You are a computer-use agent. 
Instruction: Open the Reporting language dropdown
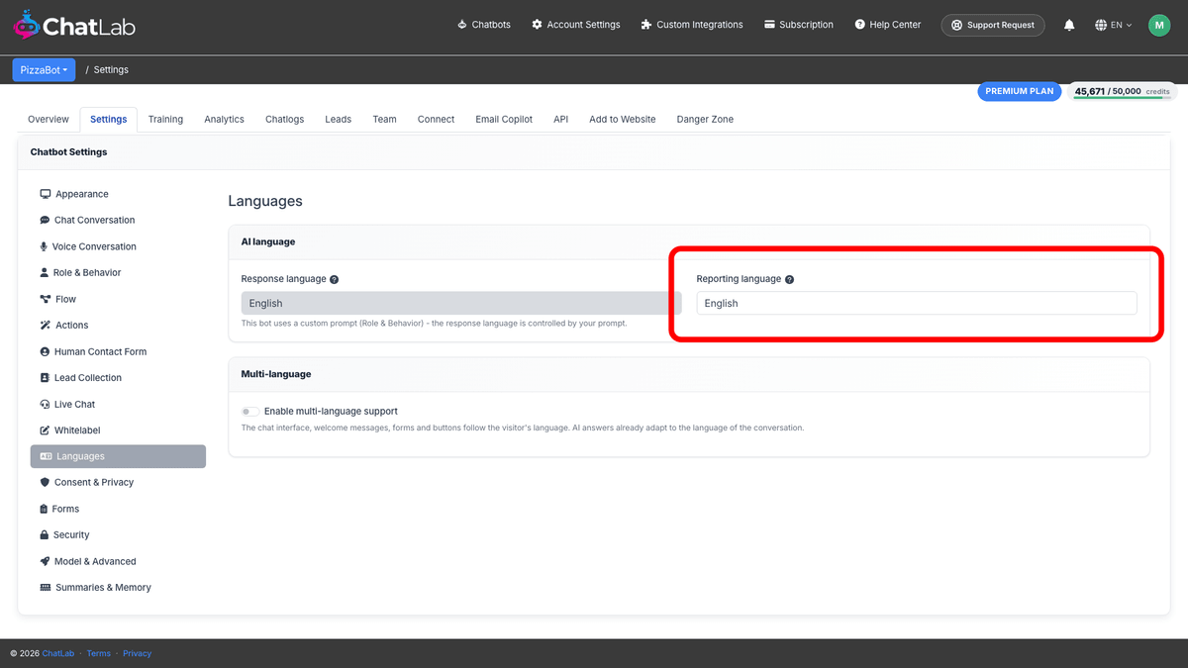(x=916, y=304)
